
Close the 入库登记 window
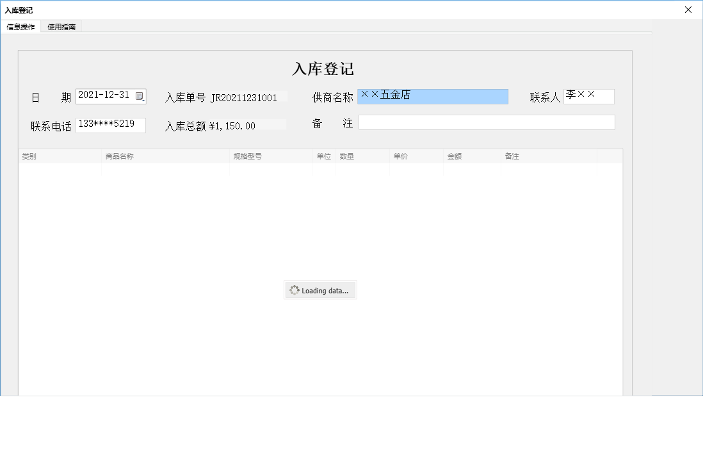689,10
